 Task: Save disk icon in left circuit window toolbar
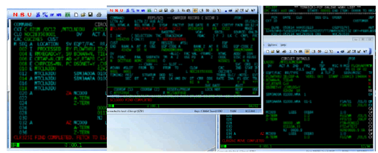(x=90, y=15)
